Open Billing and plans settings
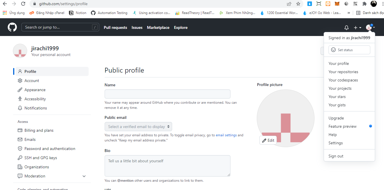Image resolution: width=384 pixels, height=190 pixels. pos(39,130)
